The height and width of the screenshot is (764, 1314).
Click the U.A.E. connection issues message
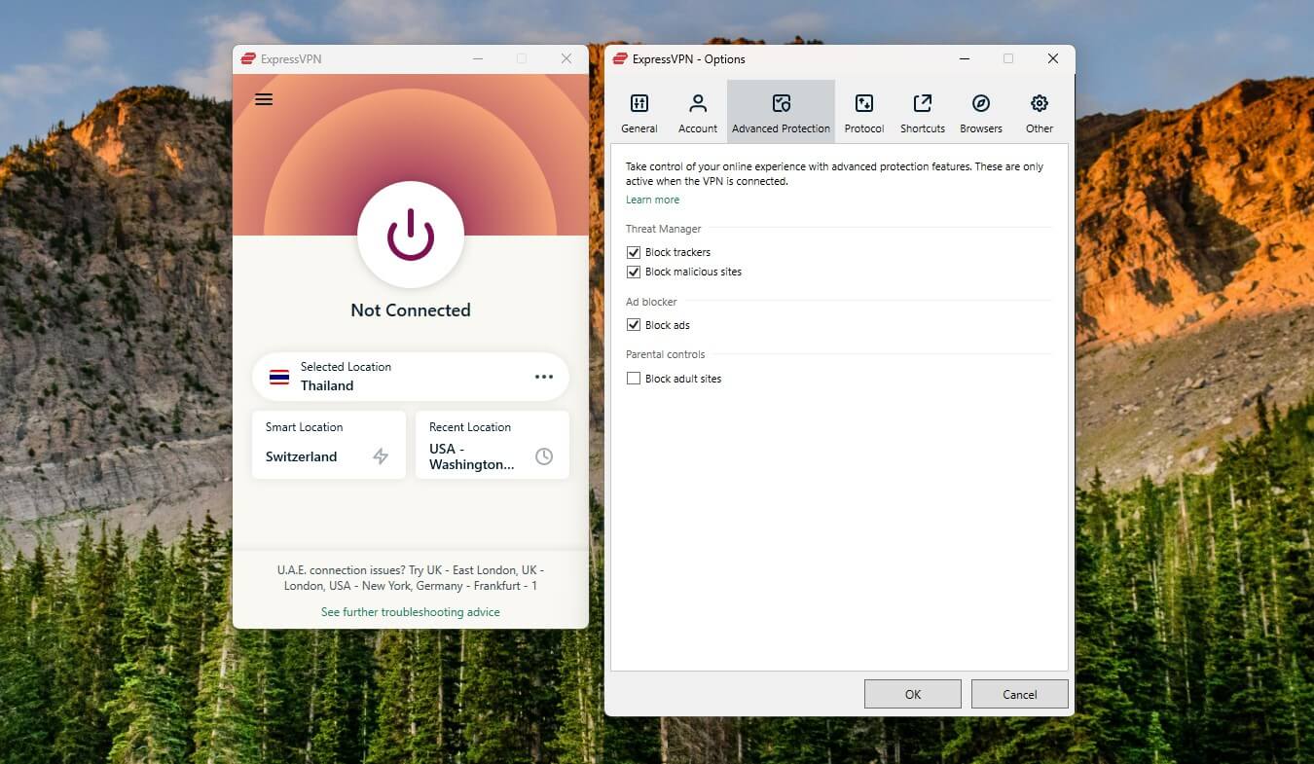point(411,578)
